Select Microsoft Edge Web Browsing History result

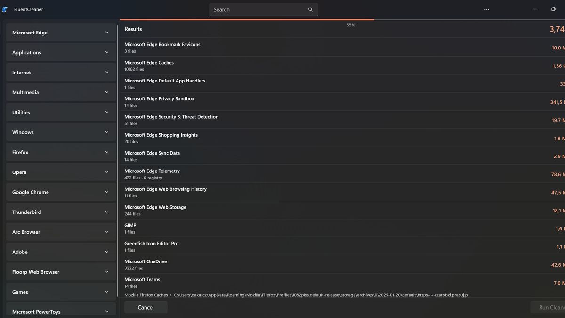[342, 192]
